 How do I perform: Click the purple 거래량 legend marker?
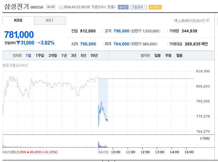(x=201, y=138)
